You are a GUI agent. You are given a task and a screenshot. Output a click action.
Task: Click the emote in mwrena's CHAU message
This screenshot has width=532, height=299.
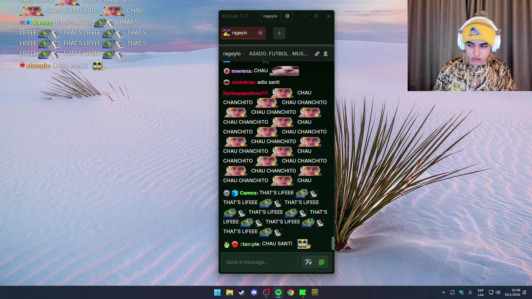[x=284, y=71]
